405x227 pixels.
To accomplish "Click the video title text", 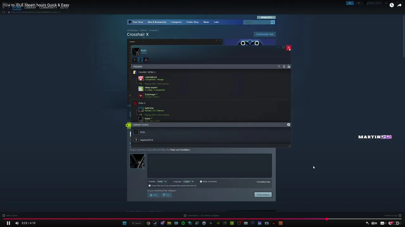I will pyautogui.click(x=36, y=5).
